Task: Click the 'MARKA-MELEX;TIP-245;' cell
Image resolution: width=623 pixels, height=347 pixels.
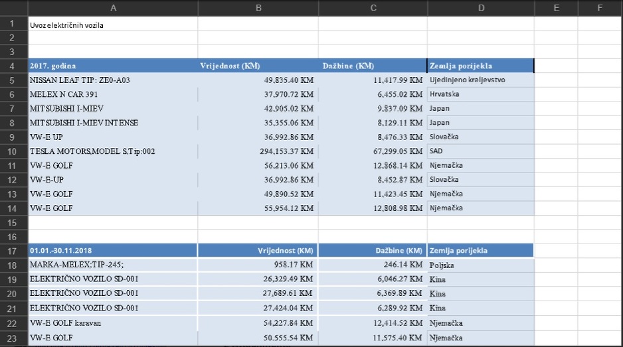Action: point(113,265)
